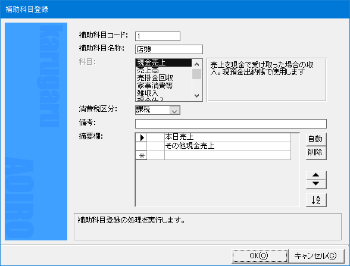This screenshot has height=266, width=350.
Task: Click the new row asterisk marker
Action: [x=141, y=155]
